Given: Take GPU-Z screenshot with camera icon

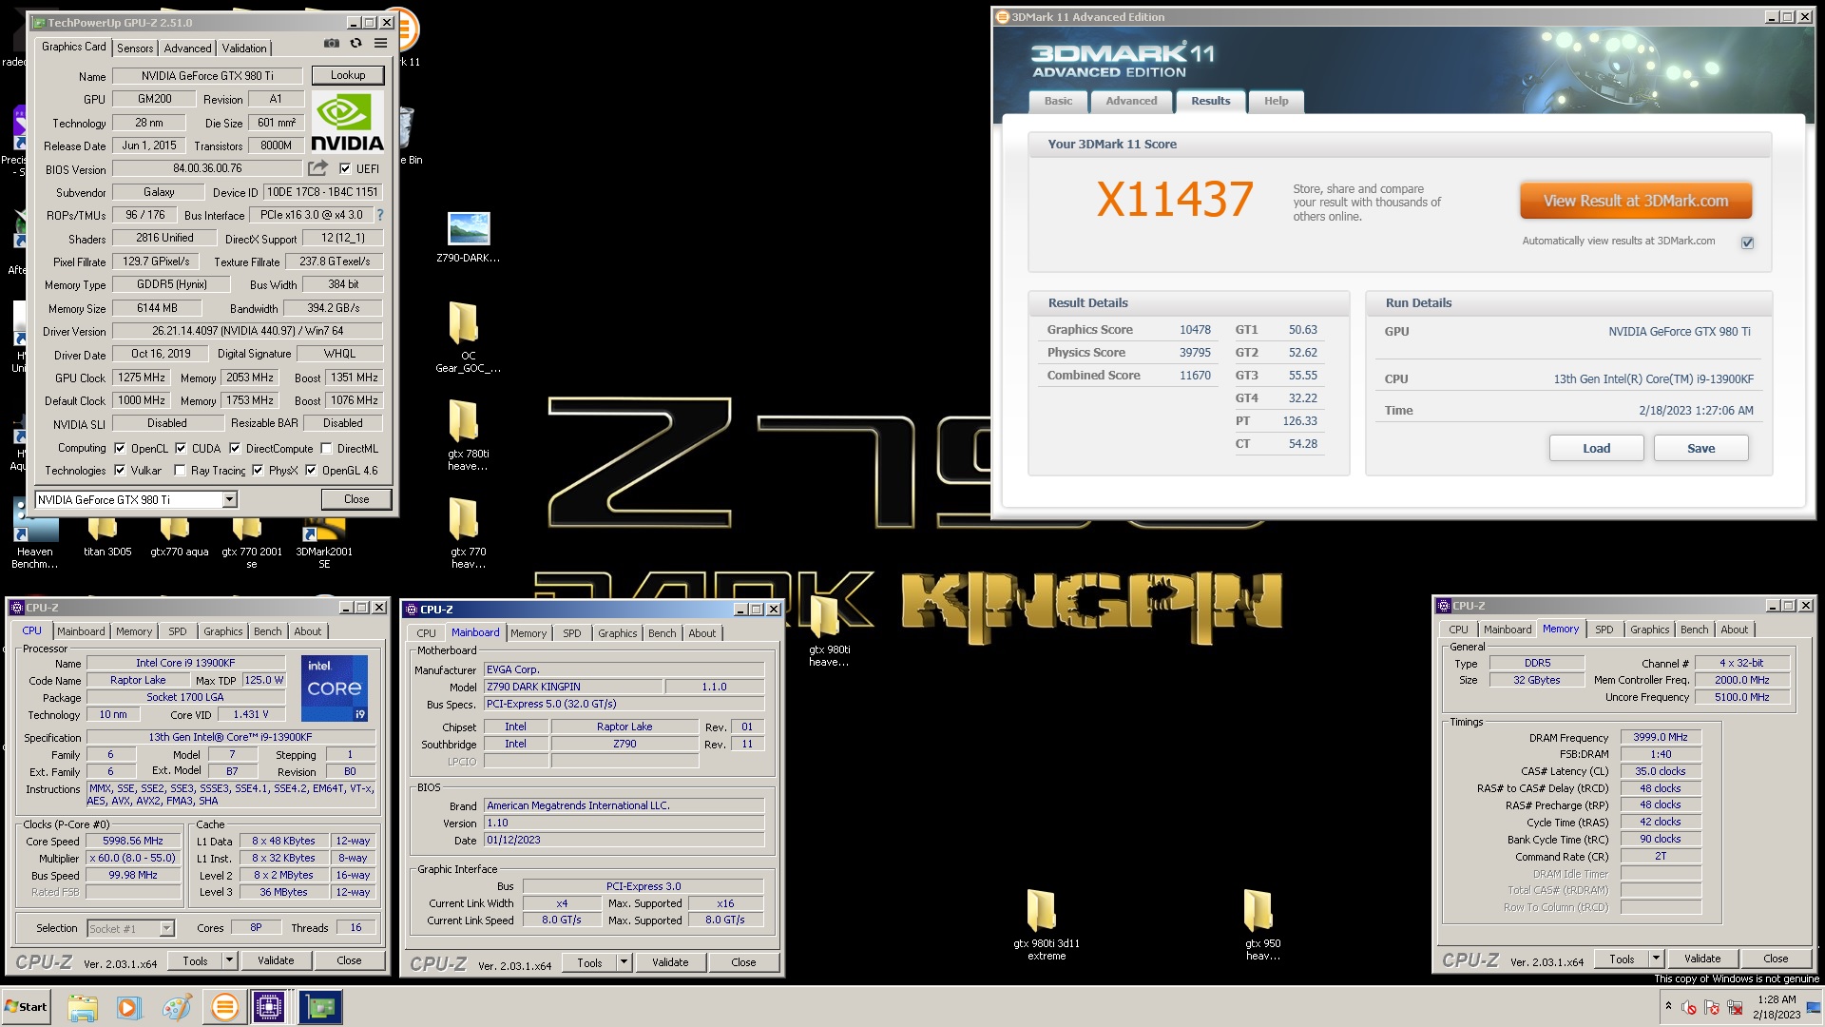Looking at the screenshot, I should pyautogui.click(x=331, y=44).
